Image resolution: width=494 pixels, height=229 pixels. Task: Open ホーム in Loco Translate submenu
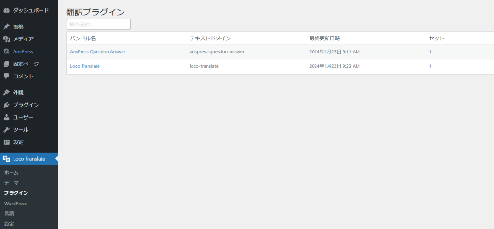11,172
